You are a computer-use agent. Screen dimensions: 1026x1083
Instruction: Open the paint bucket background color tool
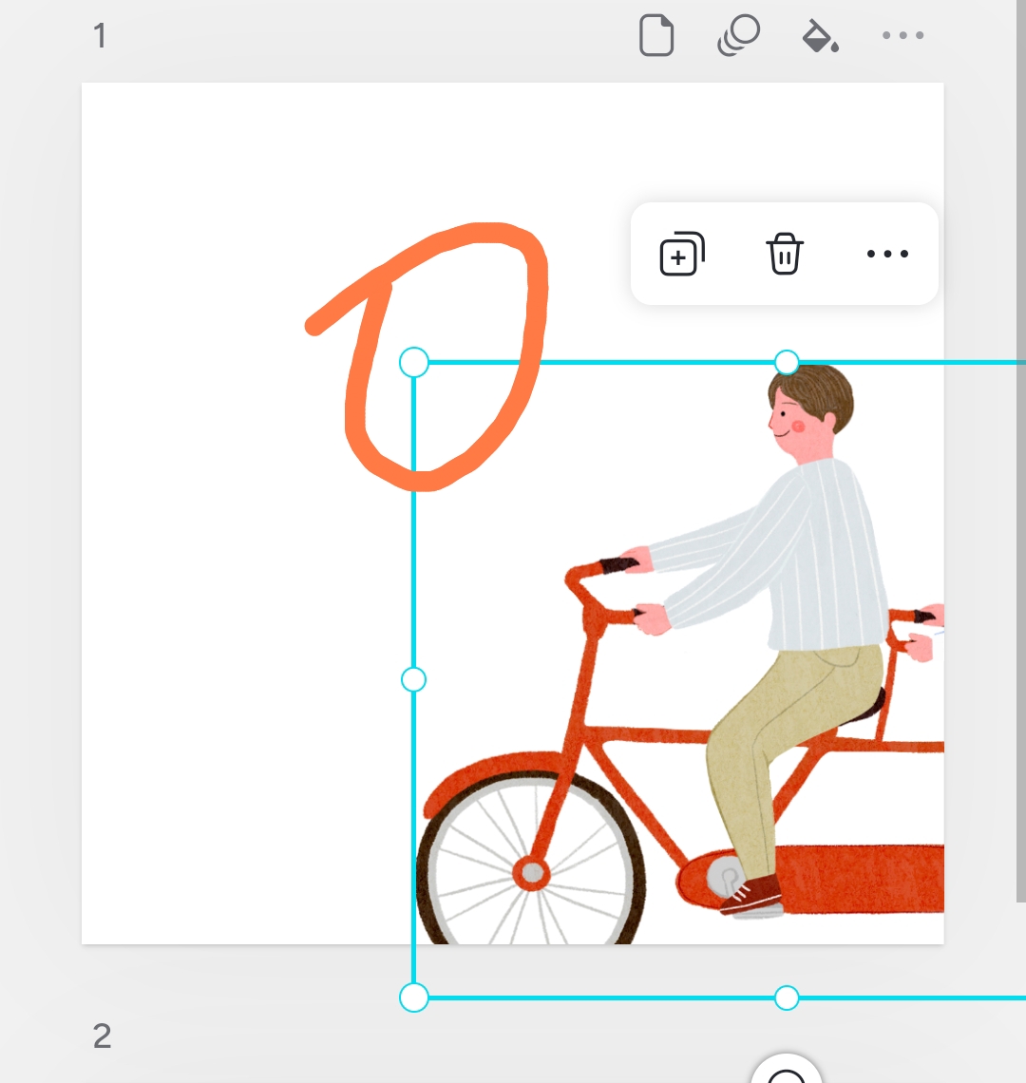[x=820, y=35]
